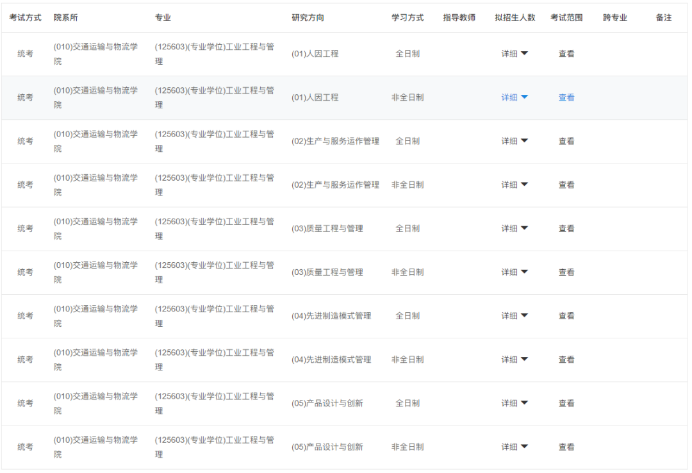Expand 详细 for part-time 质量工程与管理 row
The width and height of the screenshot is (692, 473).
point(515,272)
